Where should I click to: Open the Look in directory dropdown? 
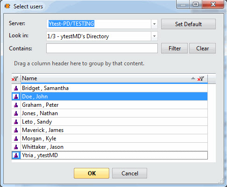[x=154, y=36]
